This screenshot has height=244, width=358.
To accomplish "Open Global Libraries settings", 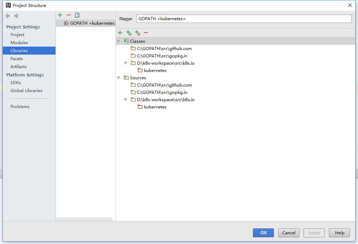I will pyautogui.click(x=26, y=91).
